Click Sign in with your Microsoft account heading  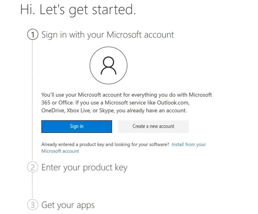(x=108, y=35)
